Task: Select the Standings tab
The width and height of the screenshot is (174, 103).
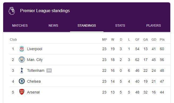Action: [87, 26]
